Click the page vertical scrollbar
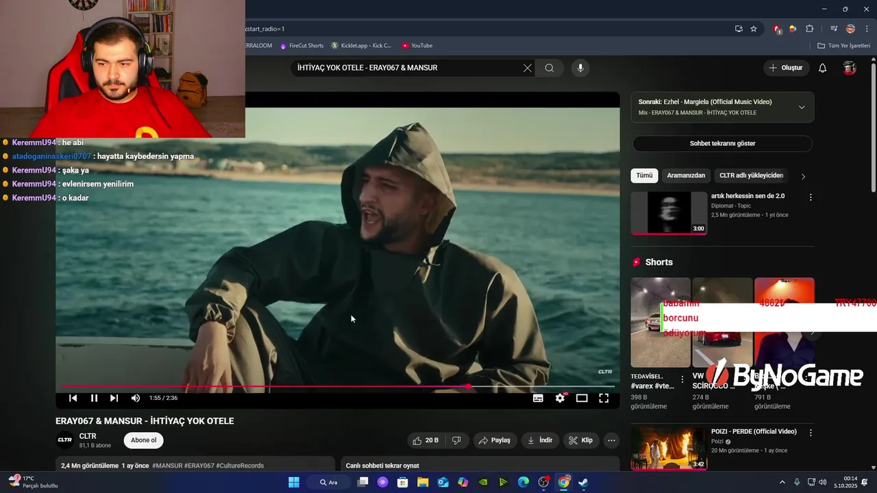877x493 pixels. pos(873,127)
